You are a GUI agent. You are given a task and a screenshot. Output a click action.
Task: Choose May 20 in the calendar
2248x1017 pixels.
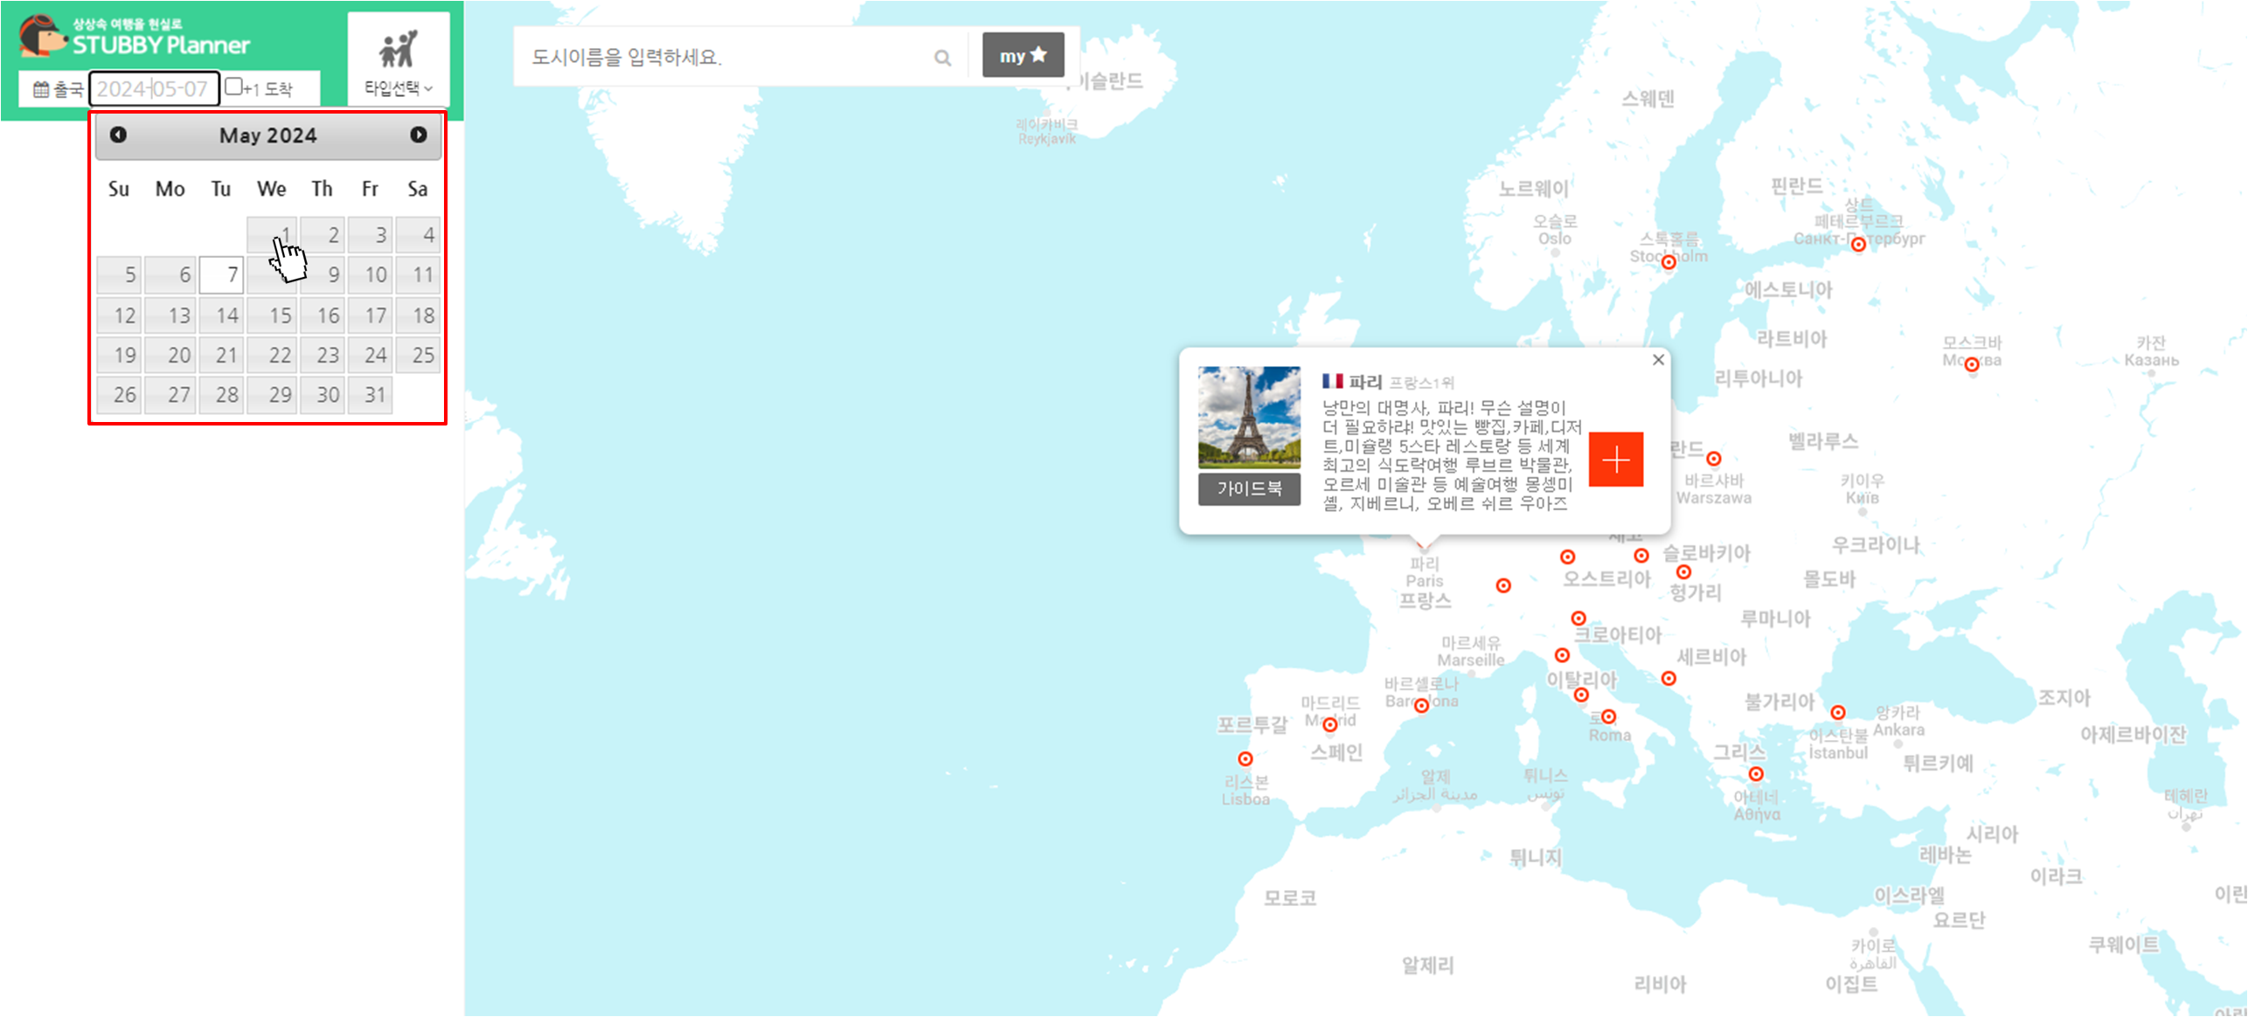tap(170, 355)
